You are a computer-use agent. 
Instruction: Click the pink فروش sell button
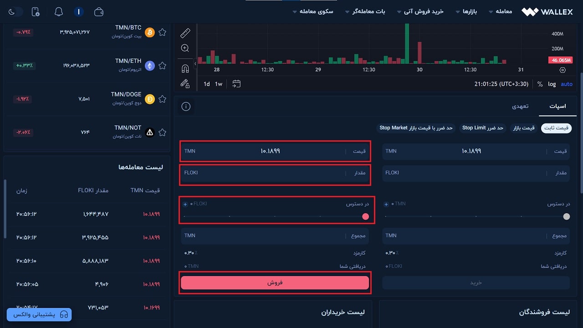pyautogui.click(x=275, y=282)
